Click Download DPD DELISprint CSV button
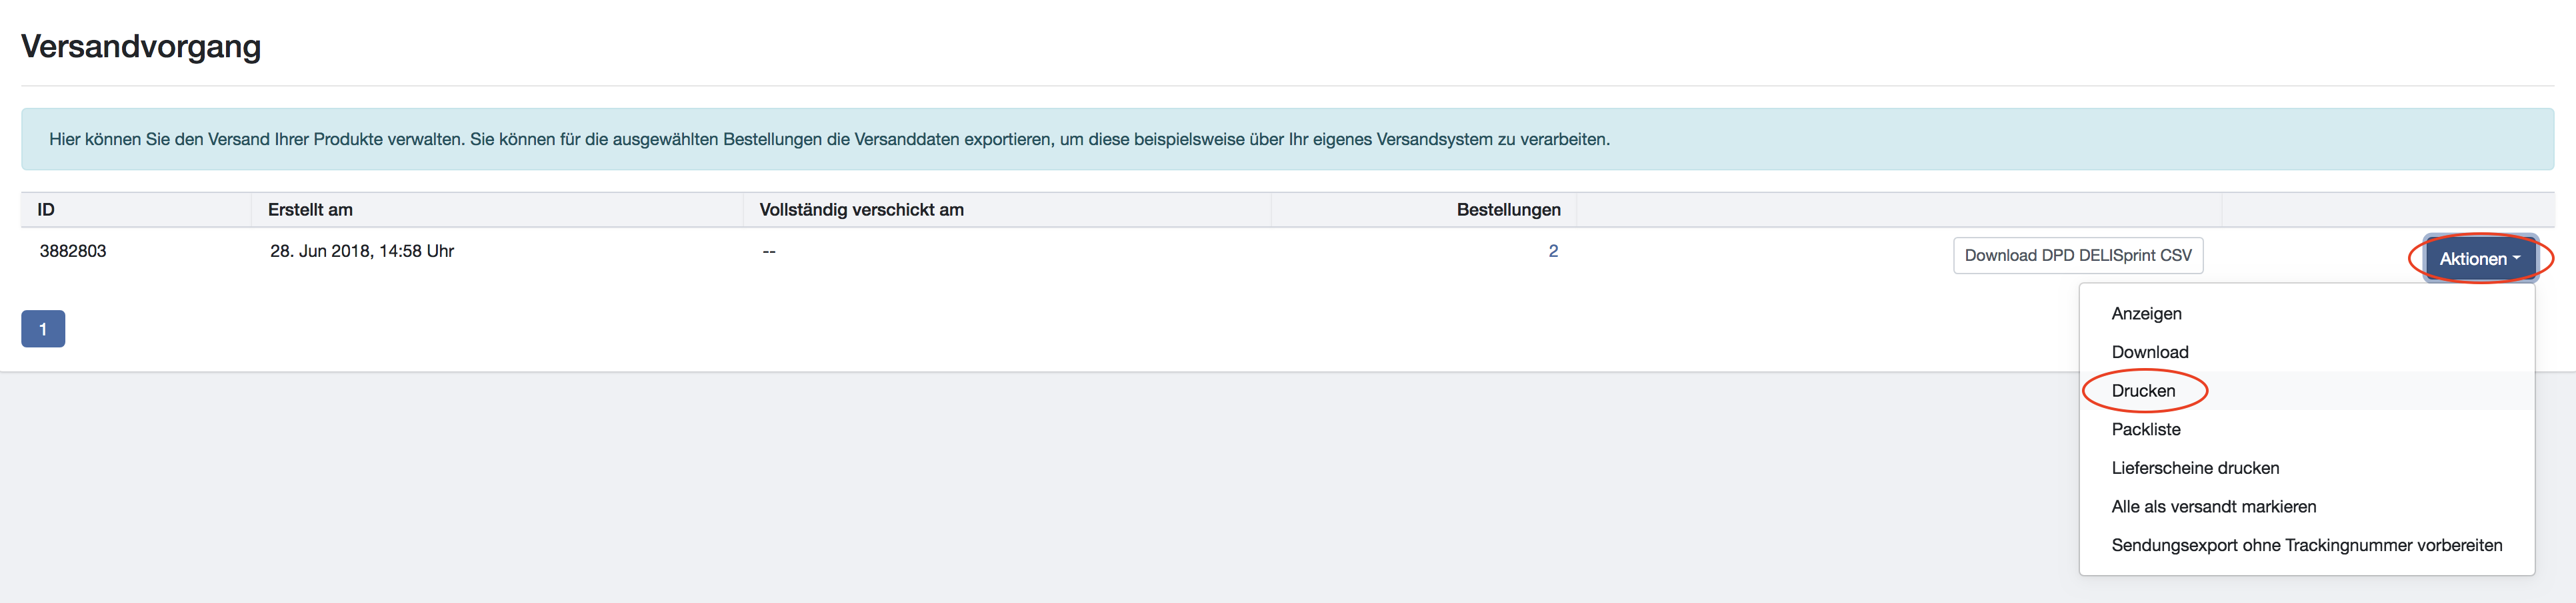 pyautogui.click(x=2078, y=256)
